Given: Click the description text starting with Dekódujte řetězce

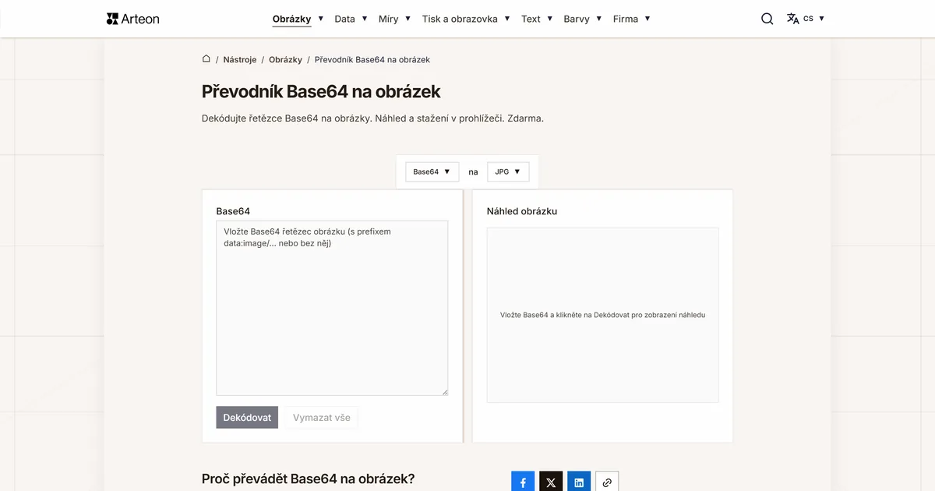Looking at the screenshot, I should [x=372, y=118].
